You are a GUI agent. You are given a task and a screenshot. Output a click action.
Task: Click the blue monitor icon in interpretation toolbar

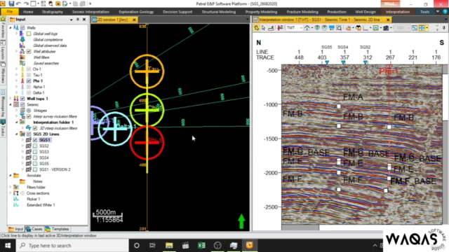(x=332, y=28)
